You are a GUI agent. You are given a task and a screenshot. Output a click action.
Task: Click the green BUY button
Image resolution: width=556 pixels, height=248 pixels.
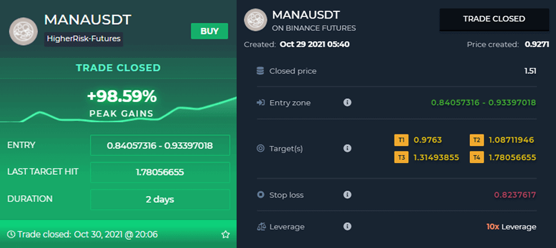click(x=210, y=31)
